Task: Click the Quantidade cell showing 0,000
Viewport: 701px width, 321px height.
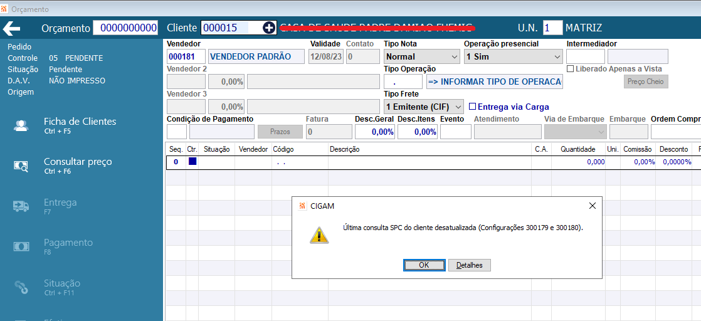Action: pos(579,162)
